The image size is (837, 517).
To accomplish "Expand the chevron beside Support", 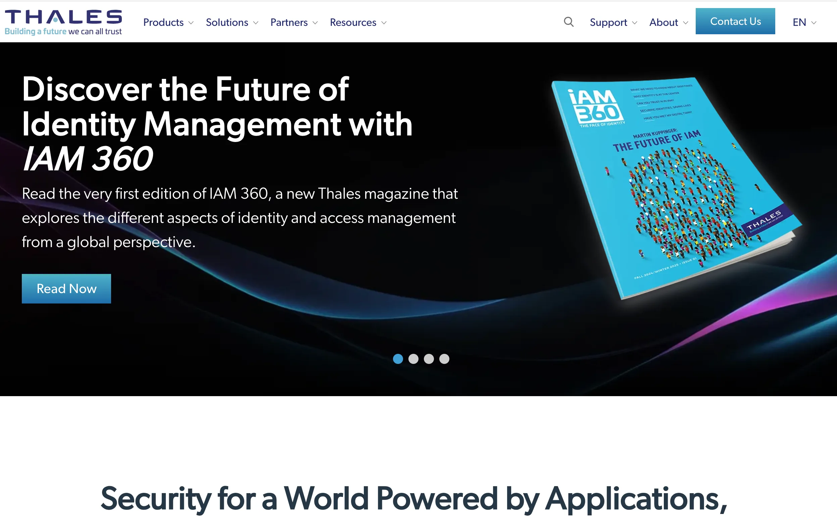I will click(635, 23).
